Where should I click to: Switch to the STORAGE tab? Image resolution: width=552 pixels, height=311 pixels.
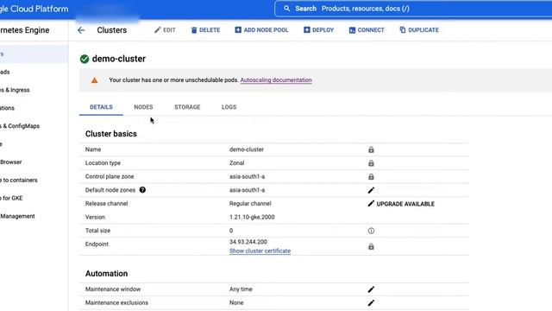[187, 107]
